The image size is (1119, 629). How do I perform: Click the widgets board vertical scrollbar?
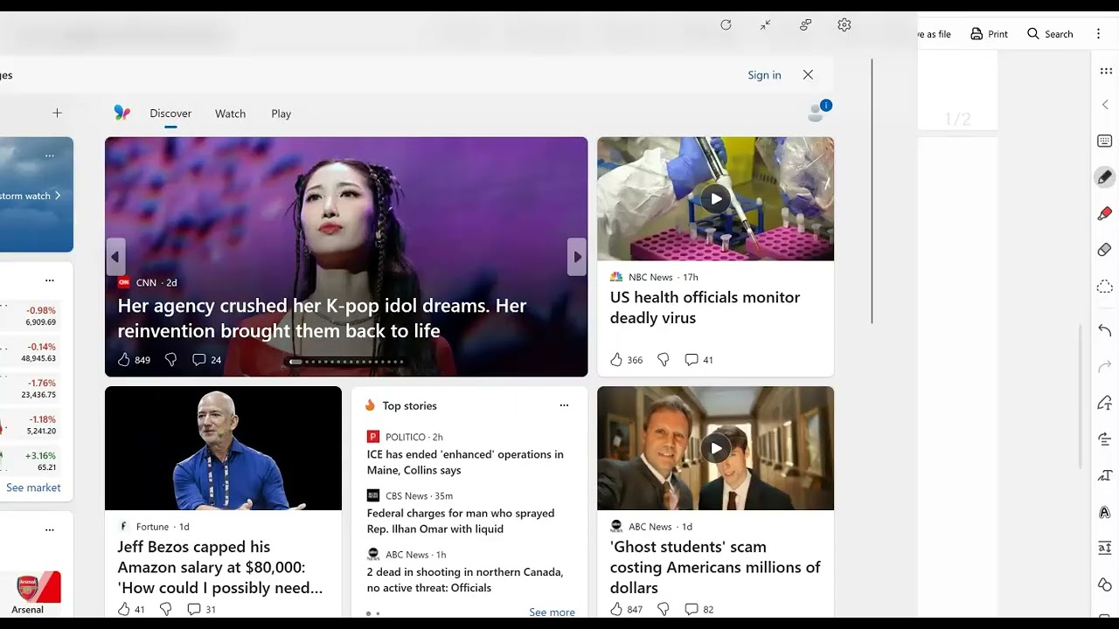pos(872,191)
